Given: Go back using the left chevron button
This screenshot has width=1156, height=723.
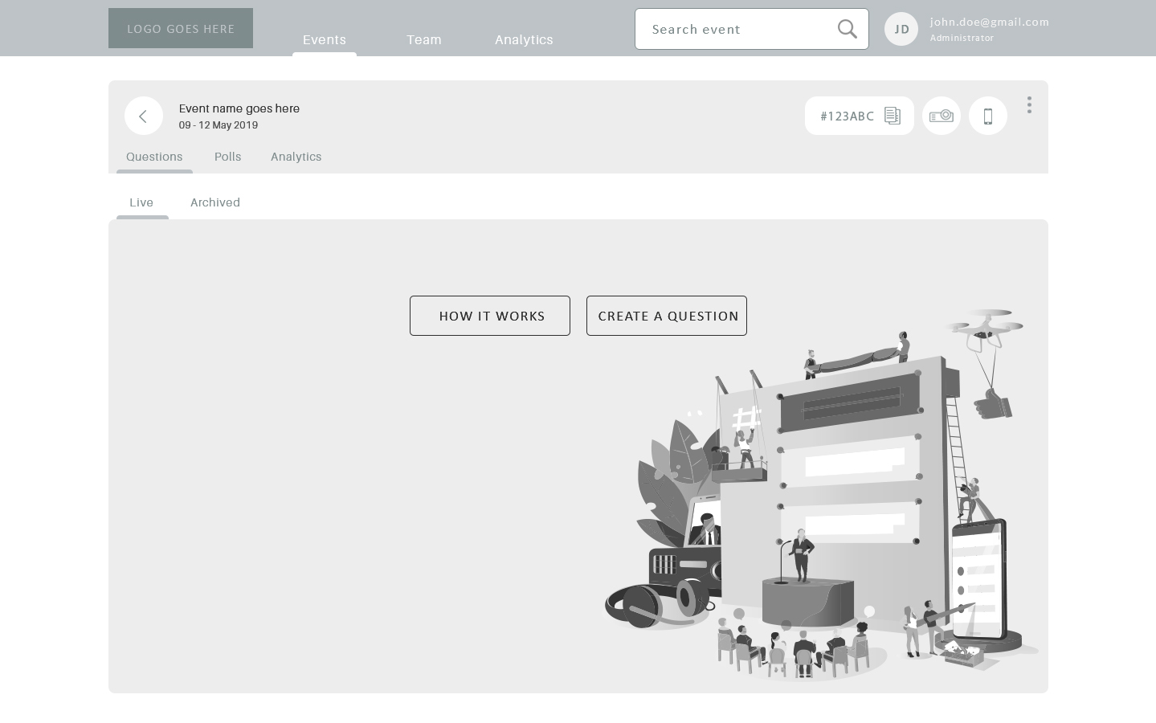Looking at the screenshot, I should click(x=144, y=116).
